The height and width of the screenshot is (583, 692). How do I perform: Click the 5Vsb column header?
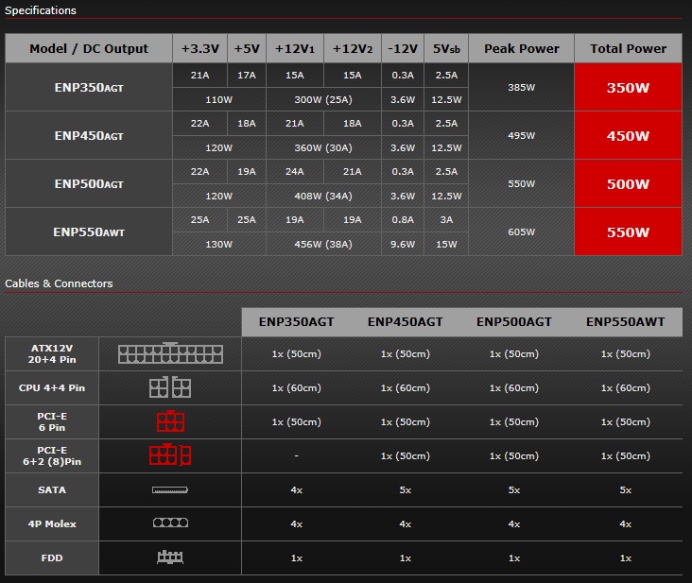[x=446, y=48]
